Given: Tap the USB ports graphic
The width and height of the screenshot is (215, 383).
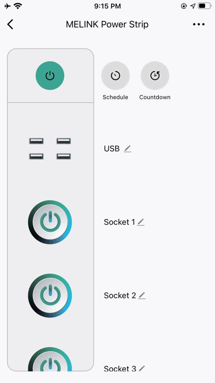Looking at the screenshot, I should point(50,149).
